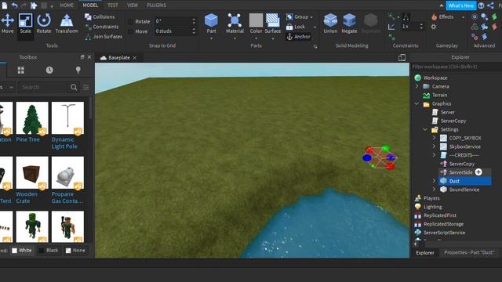
Task: Expand the Camera tree item
Action: tap(417, 86)
